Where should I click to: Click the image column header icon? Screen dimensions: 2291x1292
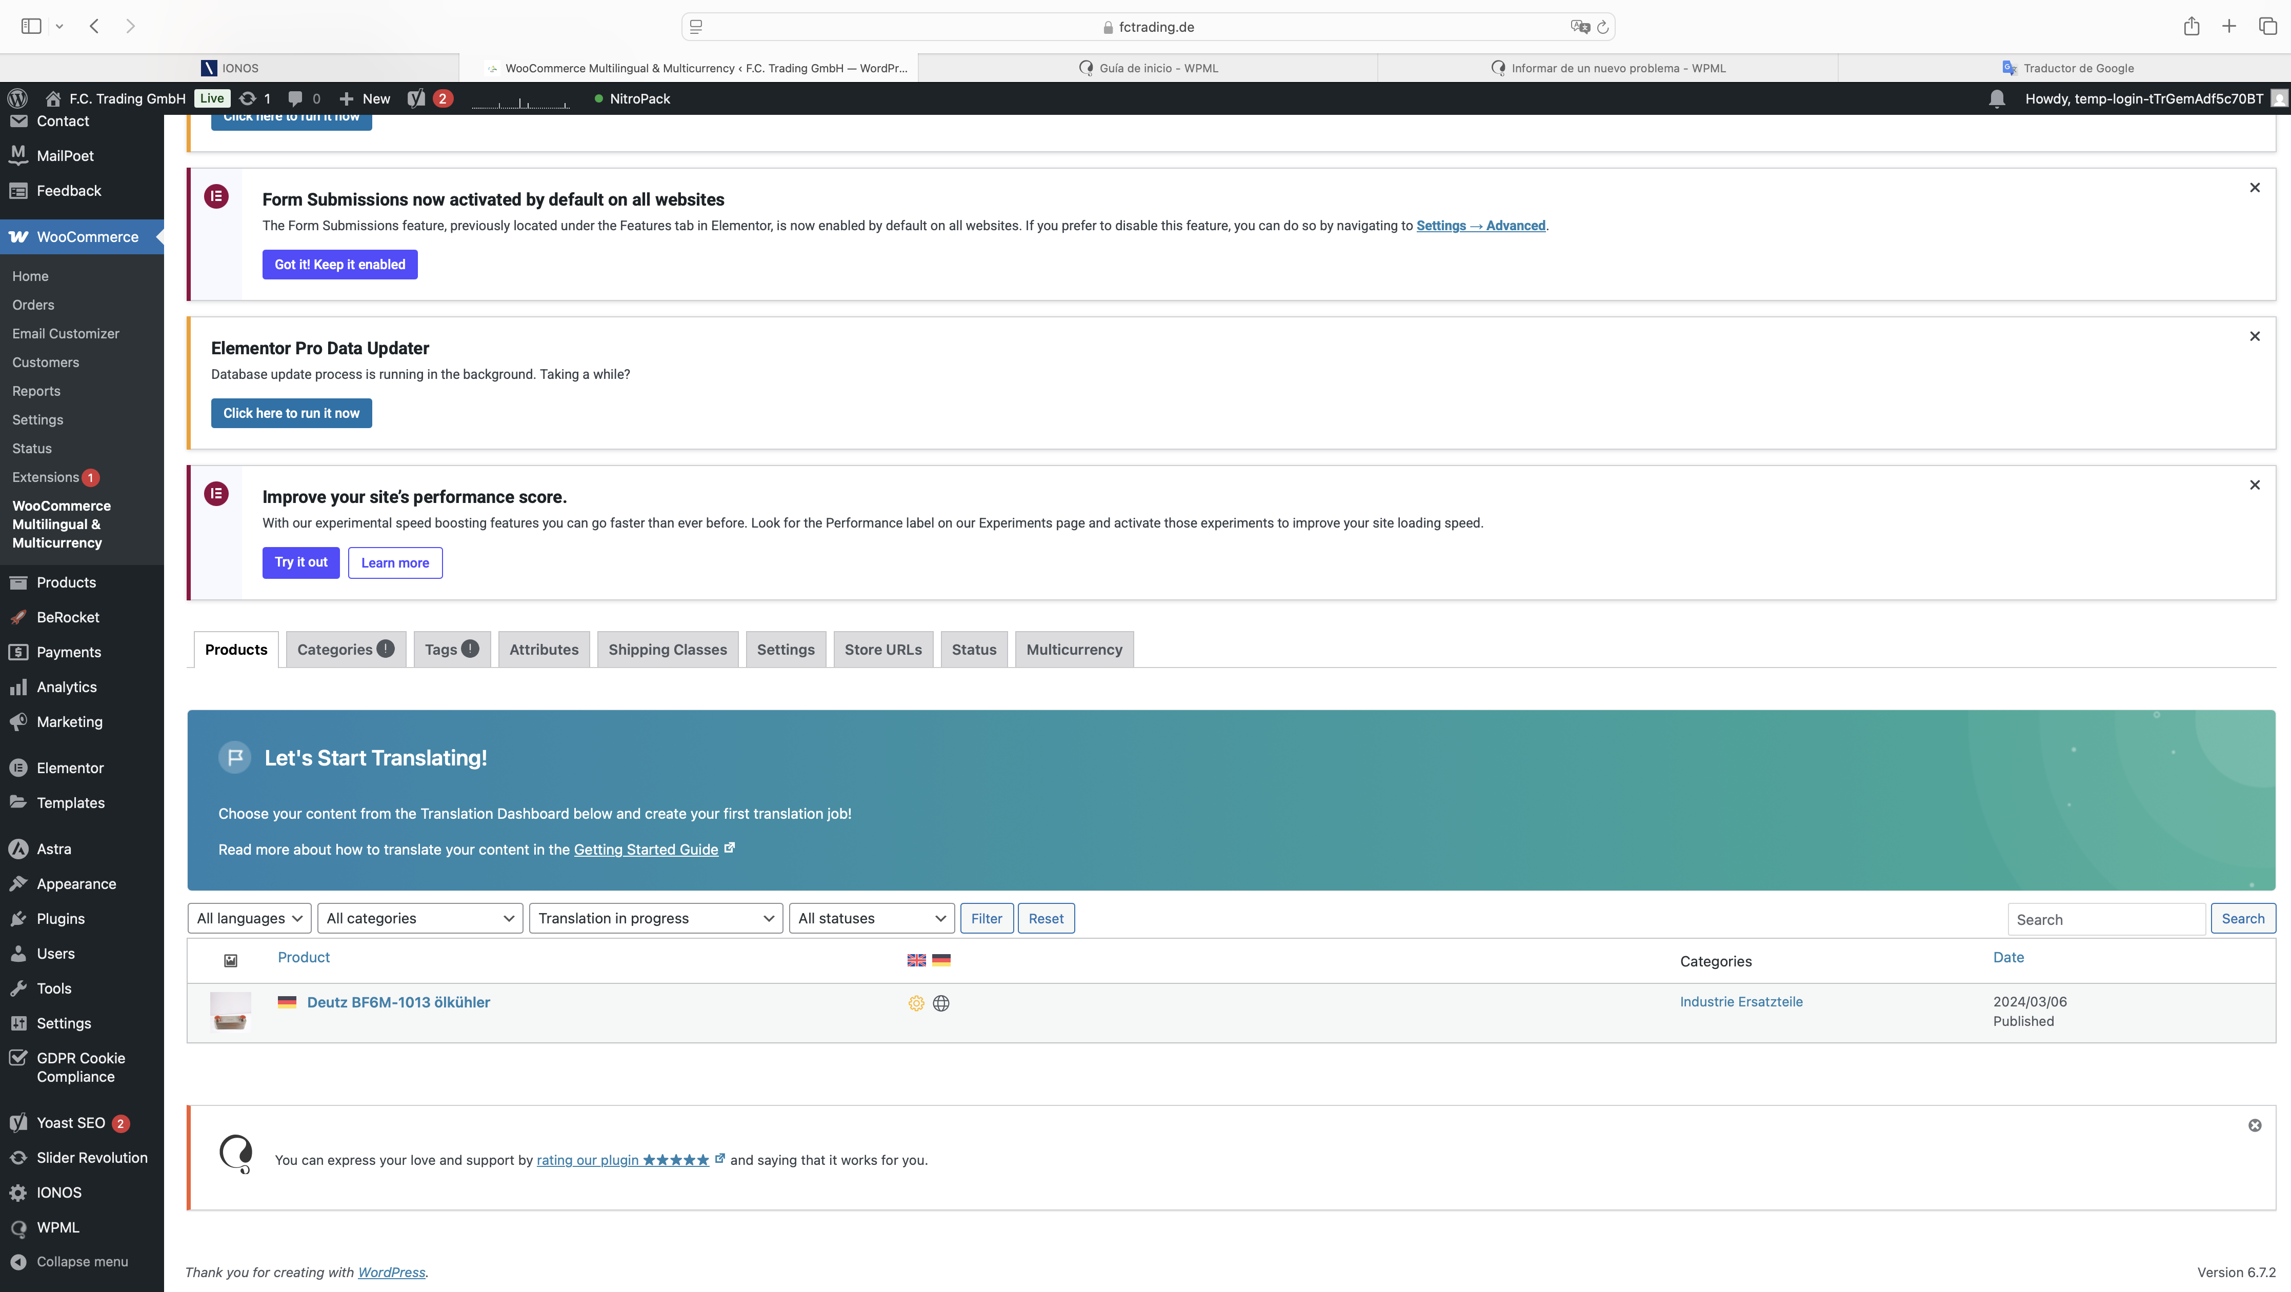pyautogui.click(x=230, y=960)
